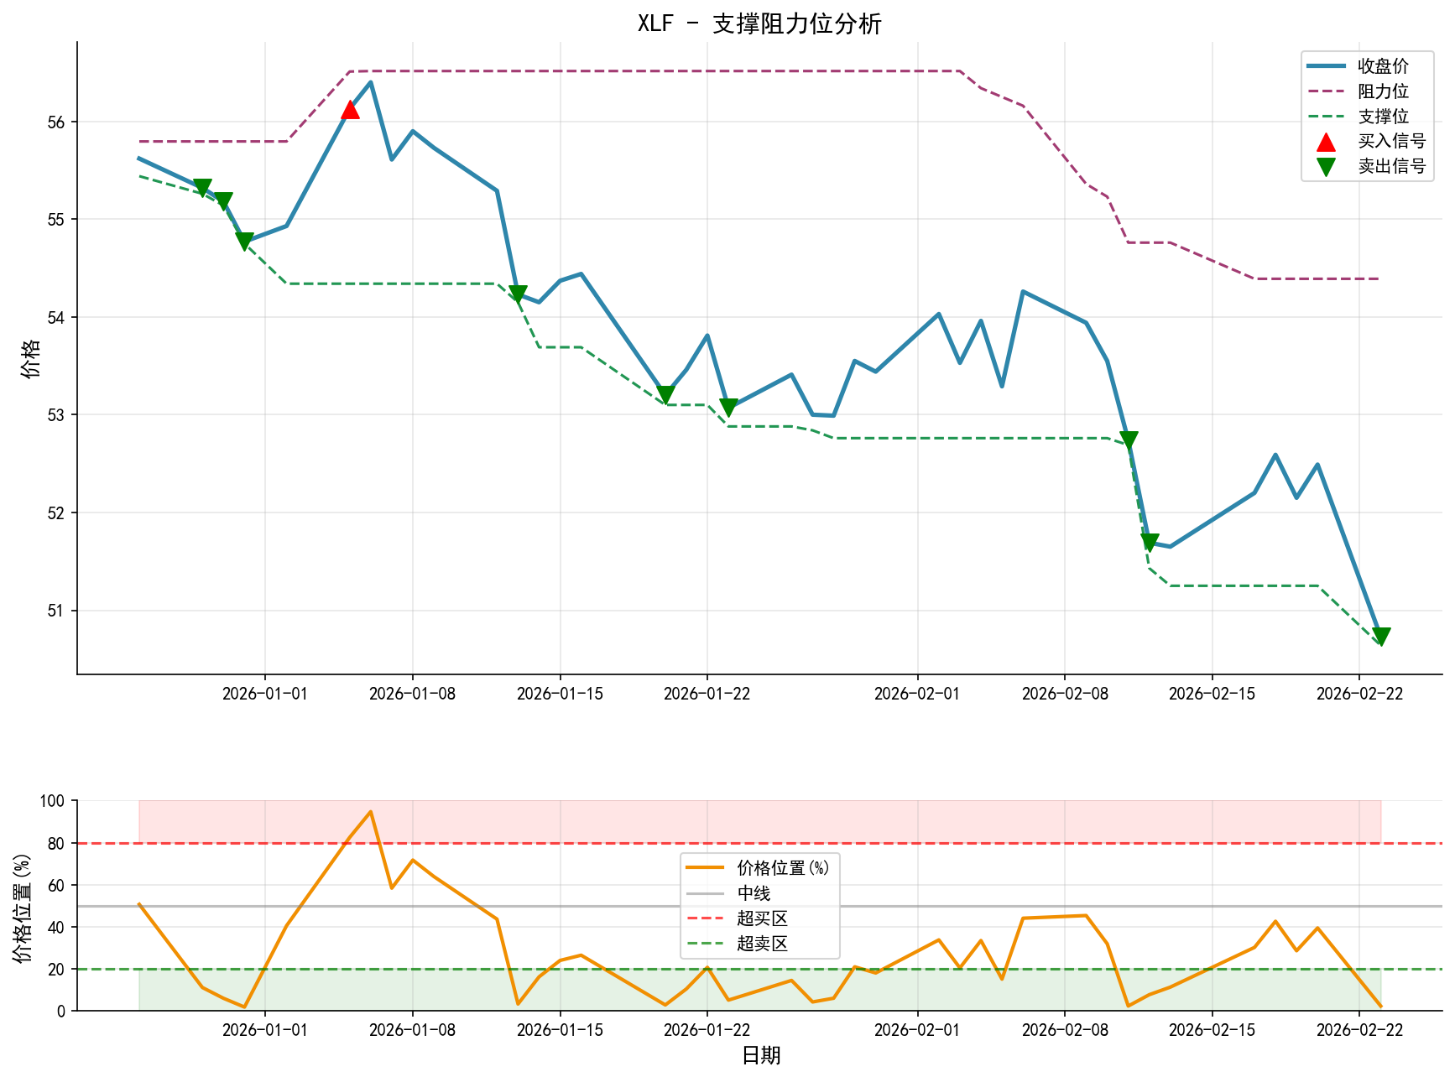Viewport: 1455px width, 1077px height.
Task: Click the red 买入信号 triangle in legend
Action: [1324, 144]
